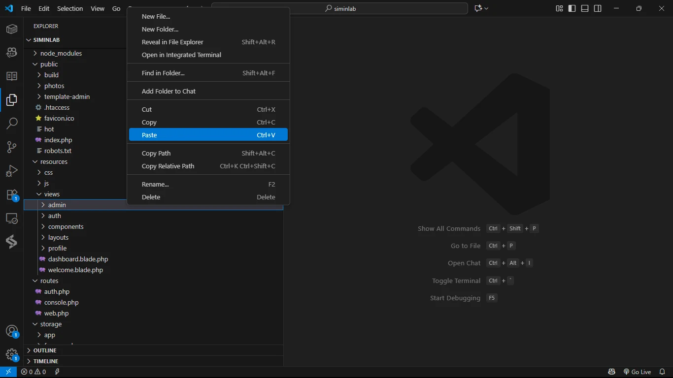Click the Accounts icon
Image resolution: width=673 pixels, height=378 pixels.
(x=12, y=331)
